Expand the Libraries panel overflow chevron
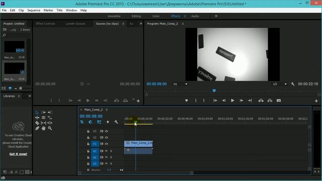Image resolution: width=322 pixels, height=181 pixels. (x=30, y=96)
